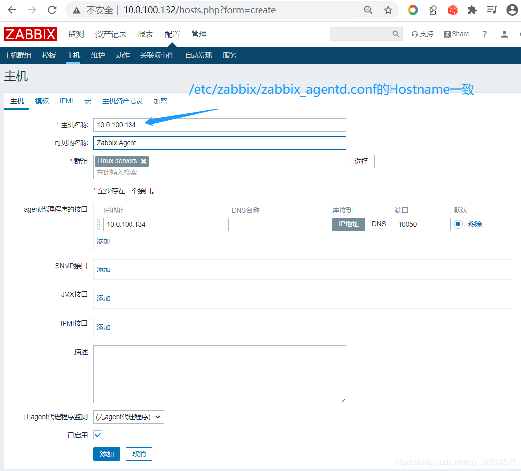521x471 pixels.
Task: Open the Zabbix user profile icon
Action: [x=504, y=34]
